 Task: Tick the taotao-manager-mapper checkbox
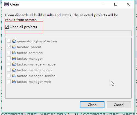9,64
